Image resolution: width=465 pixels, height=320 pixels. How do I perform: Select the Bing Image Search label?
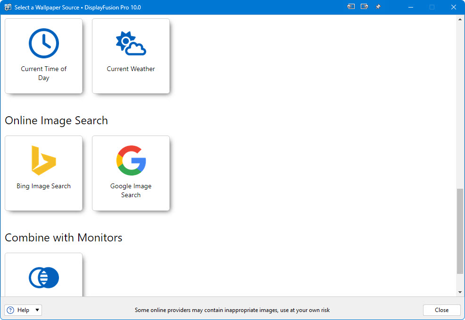43,186
